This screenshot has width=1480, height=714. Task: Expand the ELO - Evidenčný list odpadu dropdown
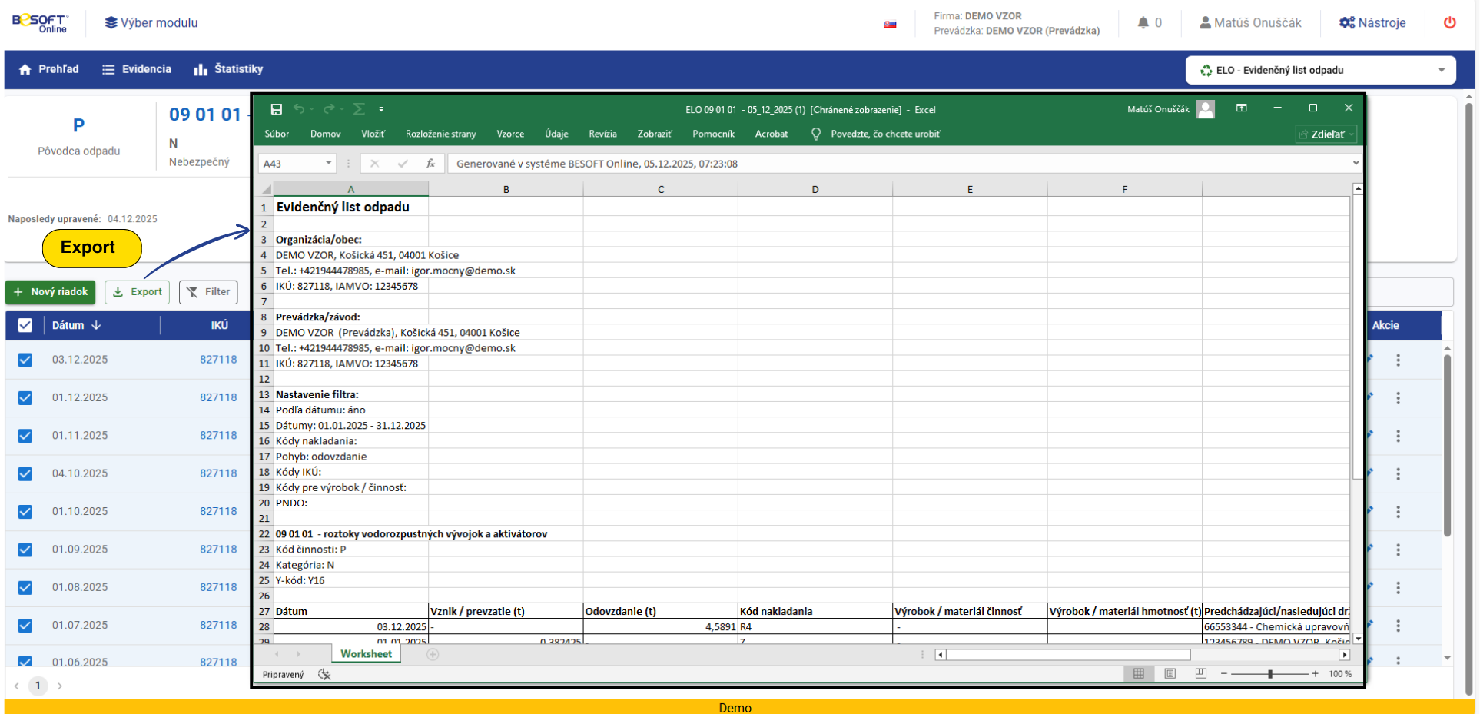pos(1441,70)
